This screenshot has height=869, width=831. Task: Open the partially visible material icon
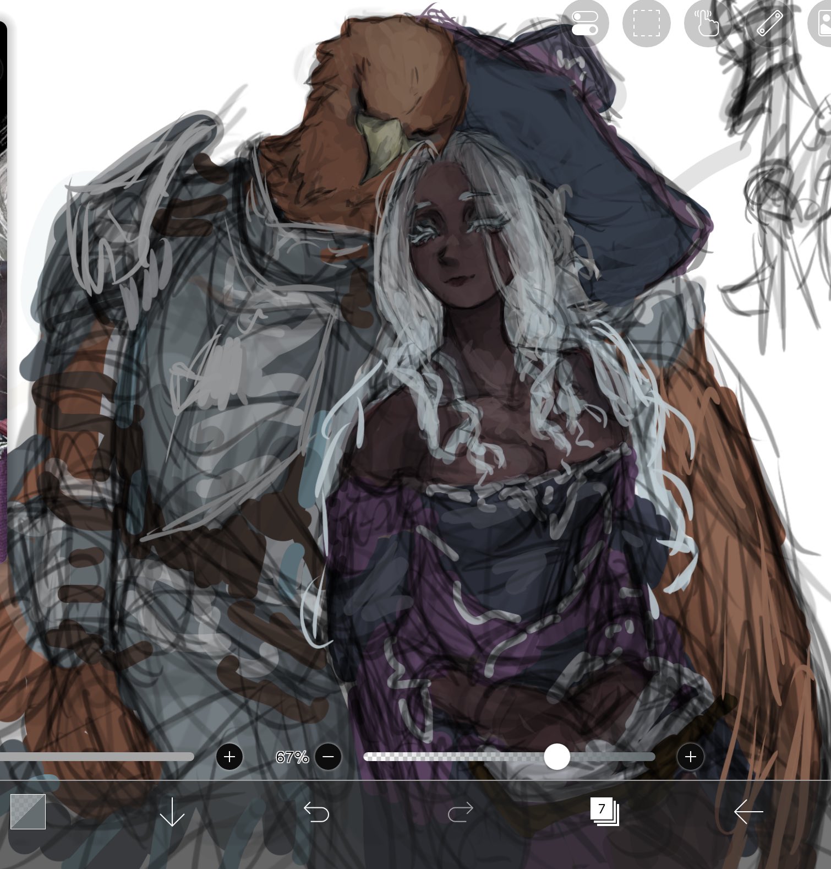(x=820, y=23)
